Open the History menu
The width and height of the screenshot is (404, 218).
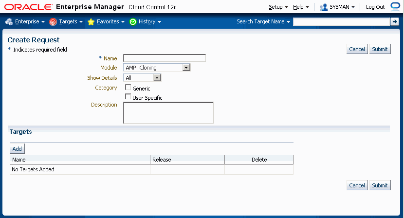tap(150, 21)
